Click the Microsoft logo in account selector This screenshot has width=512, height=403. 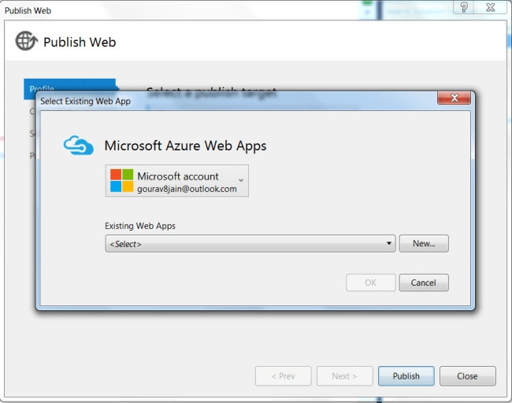(121, 180)
